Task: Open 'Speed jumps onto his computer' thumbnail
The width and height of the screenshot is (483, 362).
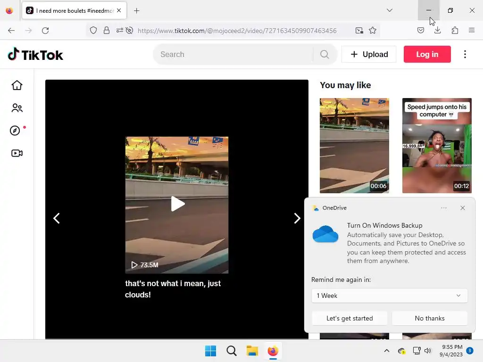Action: click(437, 146)
